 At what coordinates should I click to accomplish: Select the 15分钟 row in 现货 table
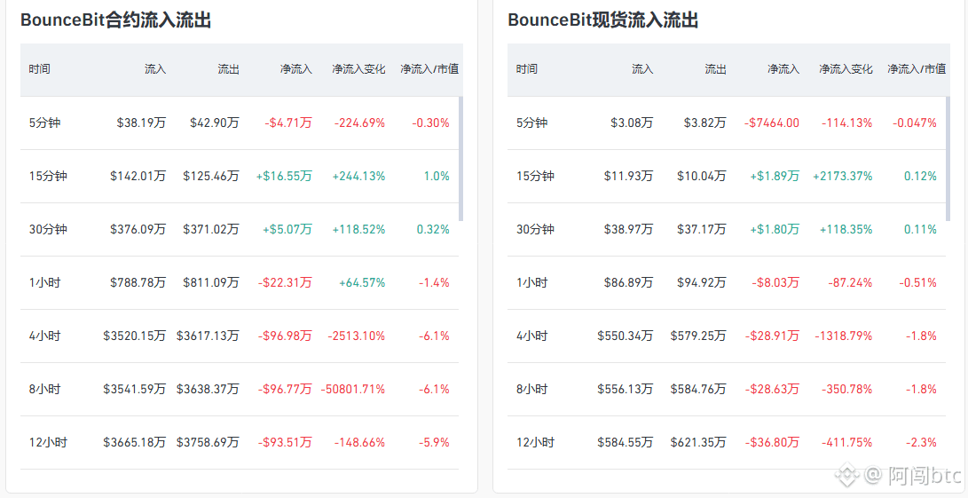tap(727, 176)
